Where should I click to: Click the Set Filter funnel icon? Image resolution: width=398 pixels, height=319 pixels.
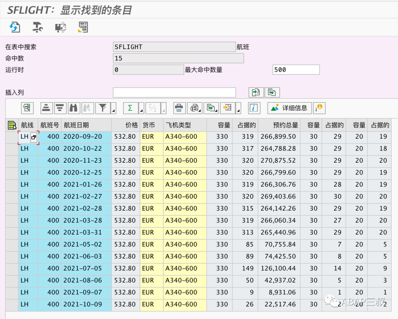pos(103,108)
